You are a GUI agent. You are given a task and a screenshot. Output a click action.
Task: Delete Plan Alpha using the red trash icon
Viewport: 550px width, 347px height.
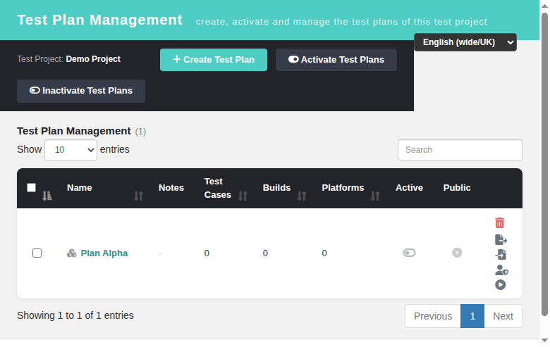pos(499,223)
